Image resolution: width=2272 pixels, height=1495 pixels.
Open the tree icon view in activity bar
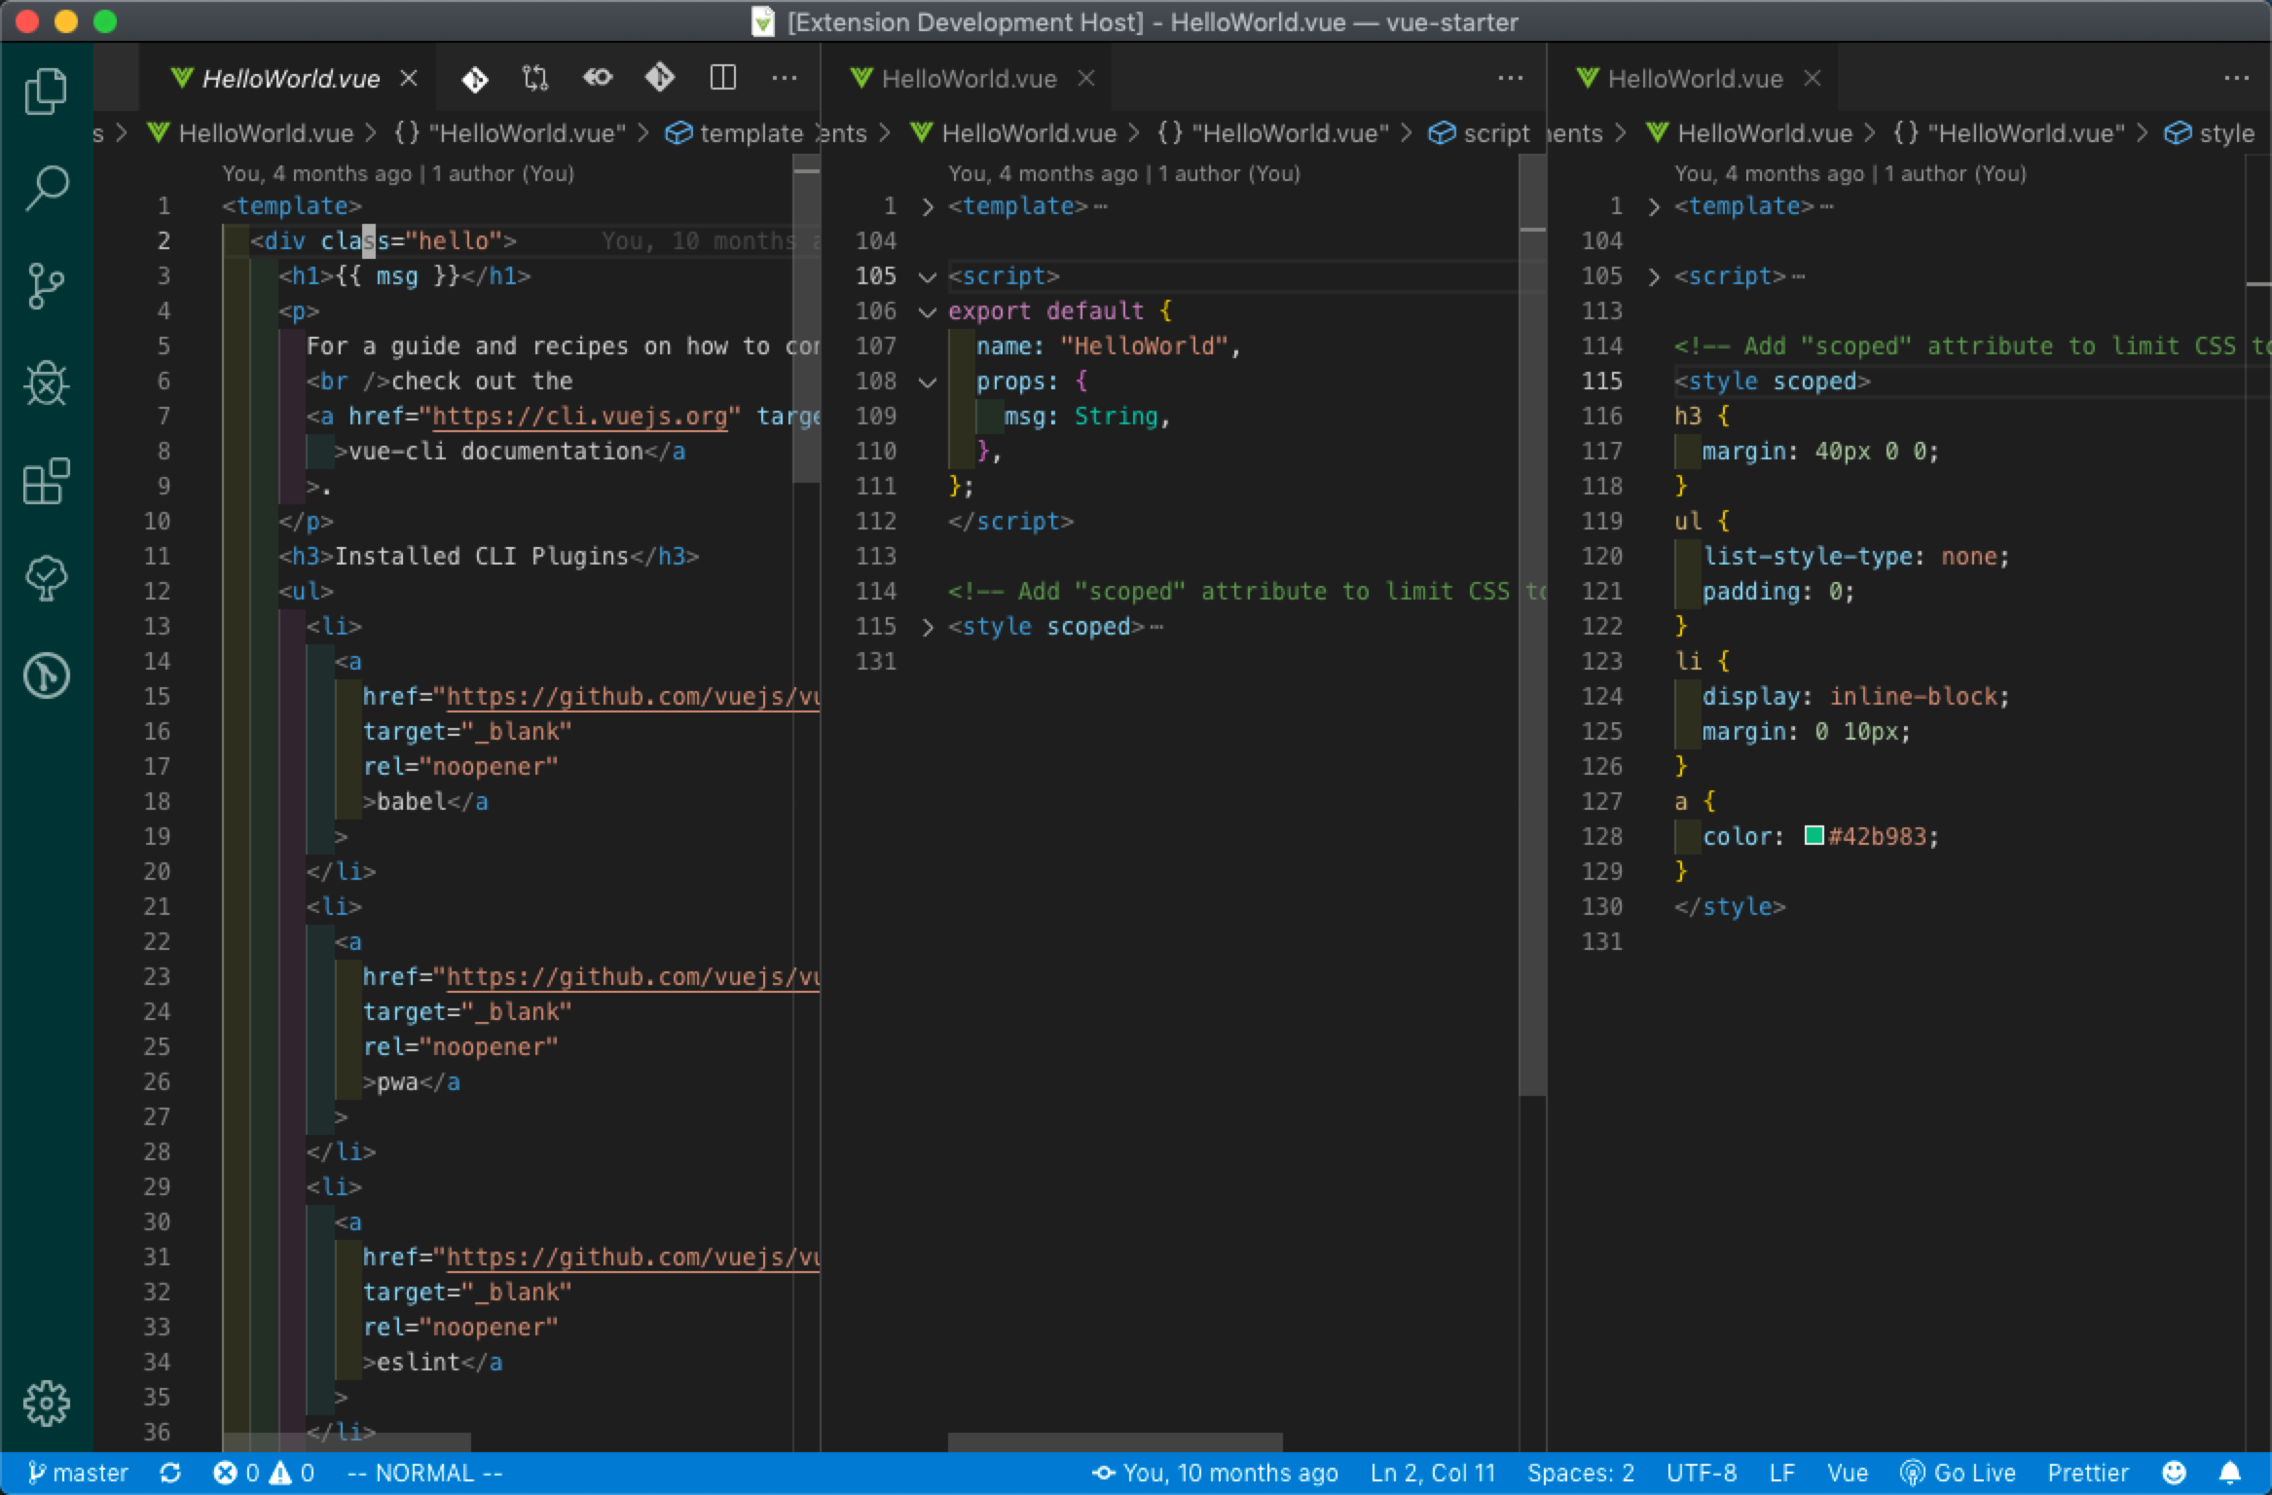tap(46, 578)
